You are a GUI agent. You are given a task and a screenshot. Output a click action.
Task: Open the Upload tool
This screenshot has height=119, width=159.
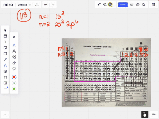5,83
